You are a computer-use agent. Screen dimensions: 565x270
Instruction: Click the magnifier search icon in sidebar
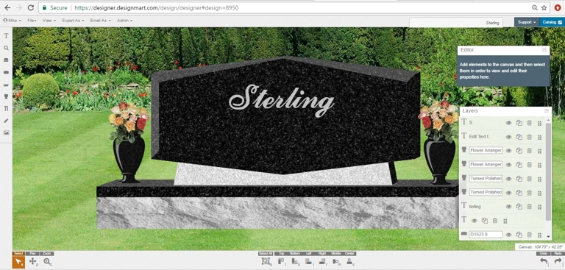[x=6, y=48]
